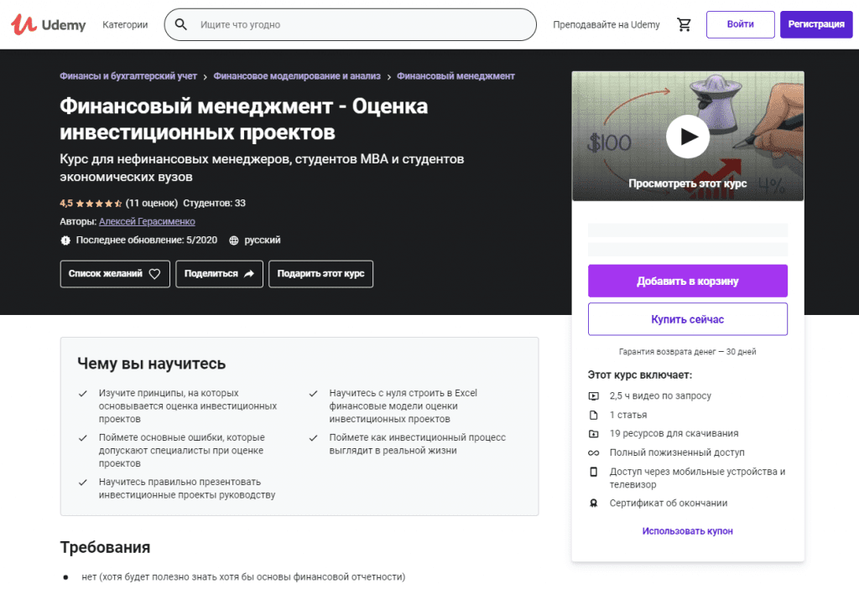Click the (11 оценок) rating count
The width and height of the screenshot is (859, 589).
pos(152,203)
